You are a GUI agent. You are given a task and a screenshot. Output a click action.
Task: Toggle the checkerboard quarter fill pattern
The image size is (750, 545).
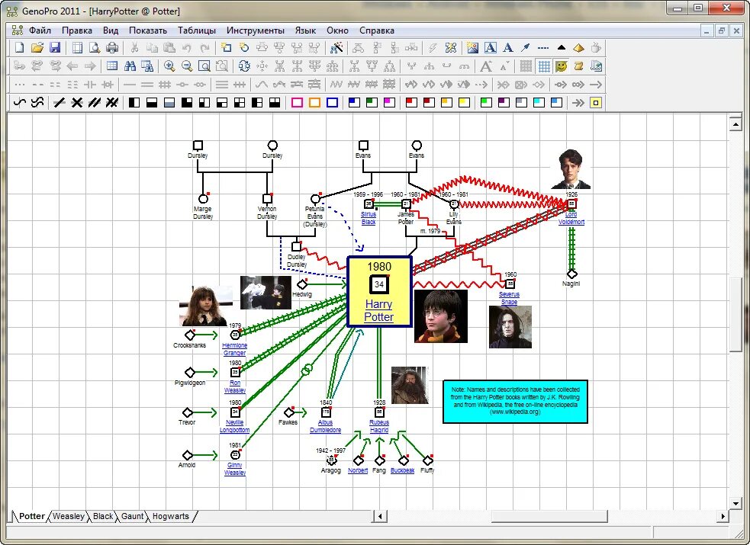[x=240, y=102]
